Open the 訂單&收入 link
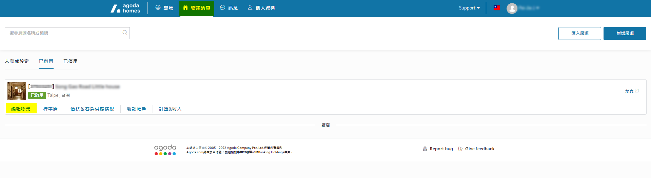Screen dimensions: 651x178 pos(170,109)
